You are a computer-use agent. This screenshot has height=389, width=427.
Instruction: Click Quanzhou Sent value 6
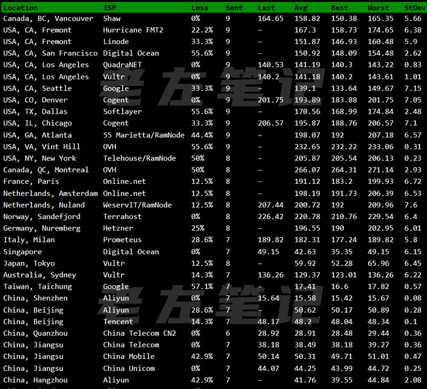click(228, 333)
